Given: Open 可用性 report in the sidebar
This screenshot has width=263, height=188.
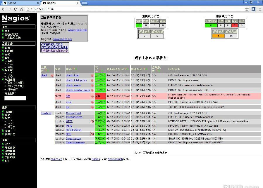Looking at the screenshot, I should pos(8,112).
